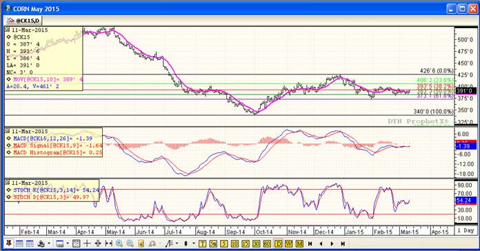Select the trendline drawing tool icon
480x251 pixels.
click(168, 243)
